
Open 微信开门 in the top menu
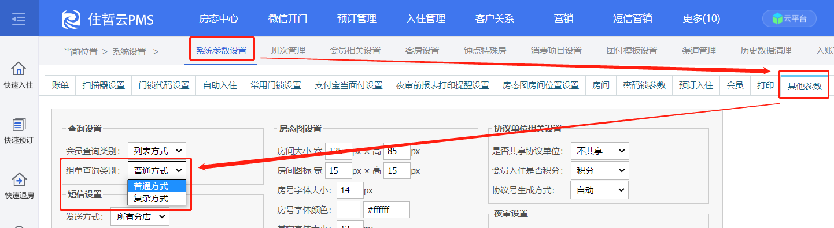coord(287,18)
